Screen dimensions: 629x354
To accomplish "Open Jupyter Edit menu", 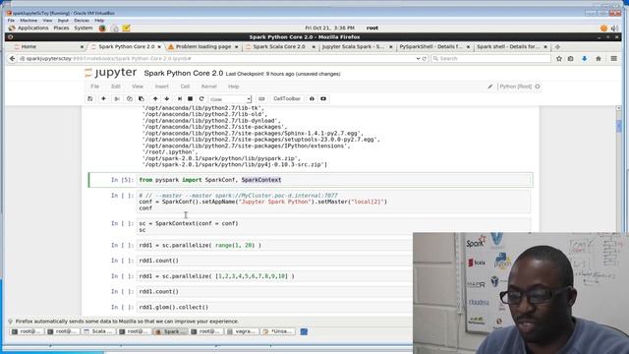I will (x=116, y=87).
